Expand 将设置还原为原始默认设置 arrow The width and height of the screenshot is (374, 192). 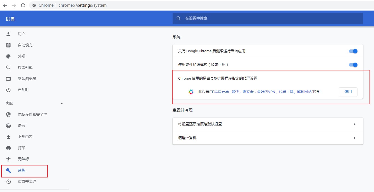(355, 124)
